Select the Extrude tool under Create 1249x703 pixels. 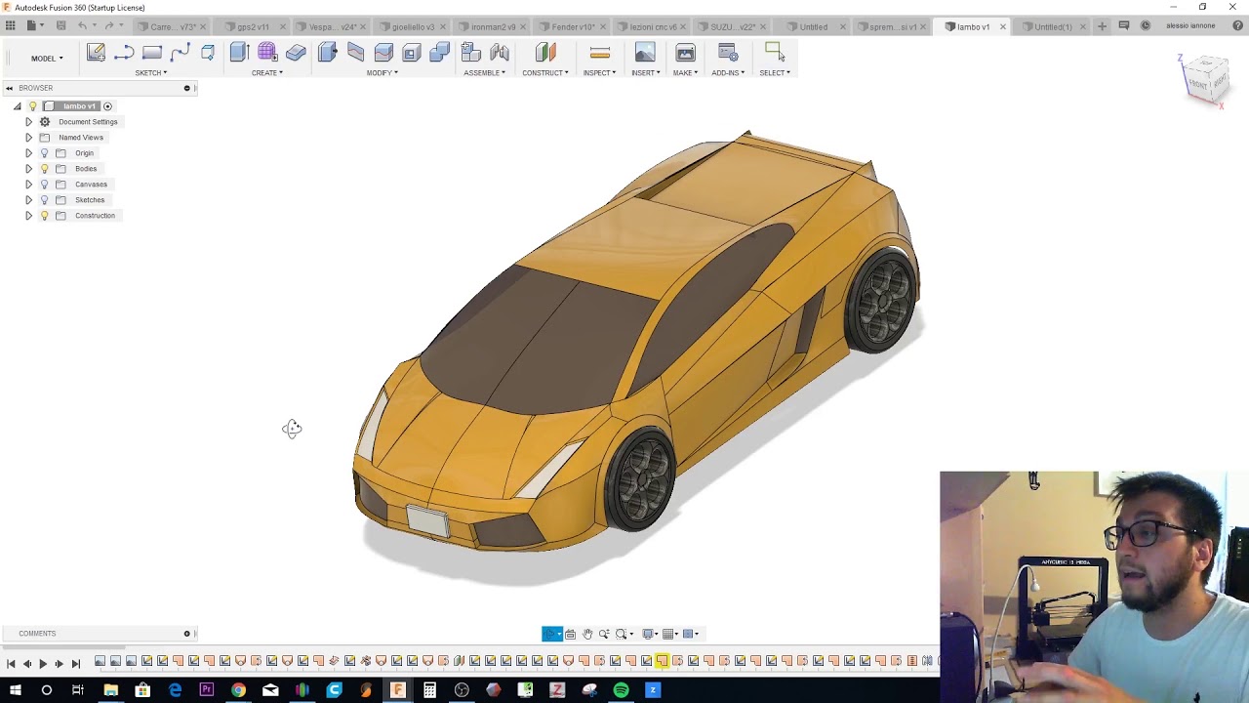pyautogui.click(x=239, y=53)
